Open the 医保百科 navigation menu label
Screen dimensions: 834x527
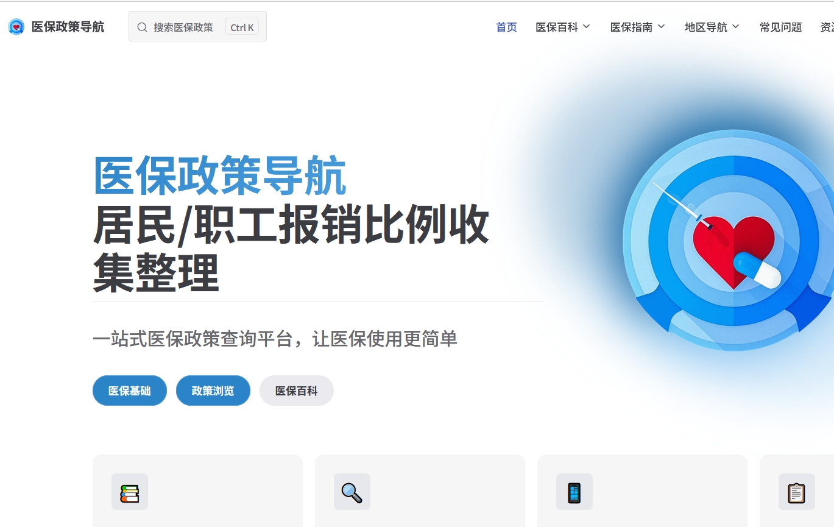point(557,27)
